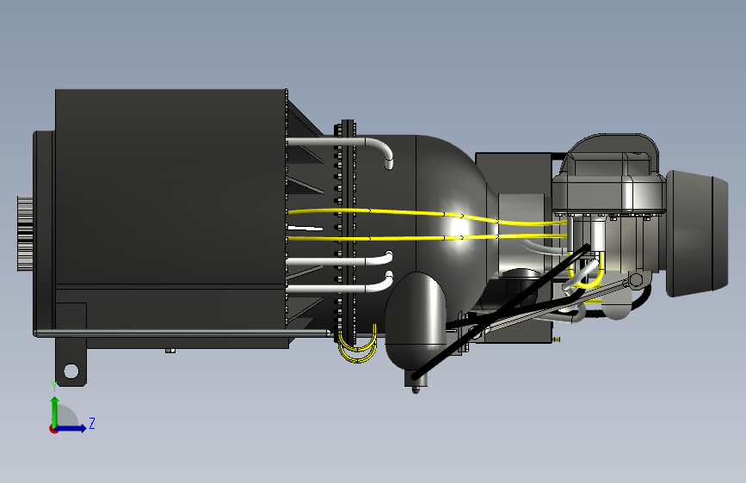
Task: Select the mounting lug hole under the housing
Action: click(71, 370)
